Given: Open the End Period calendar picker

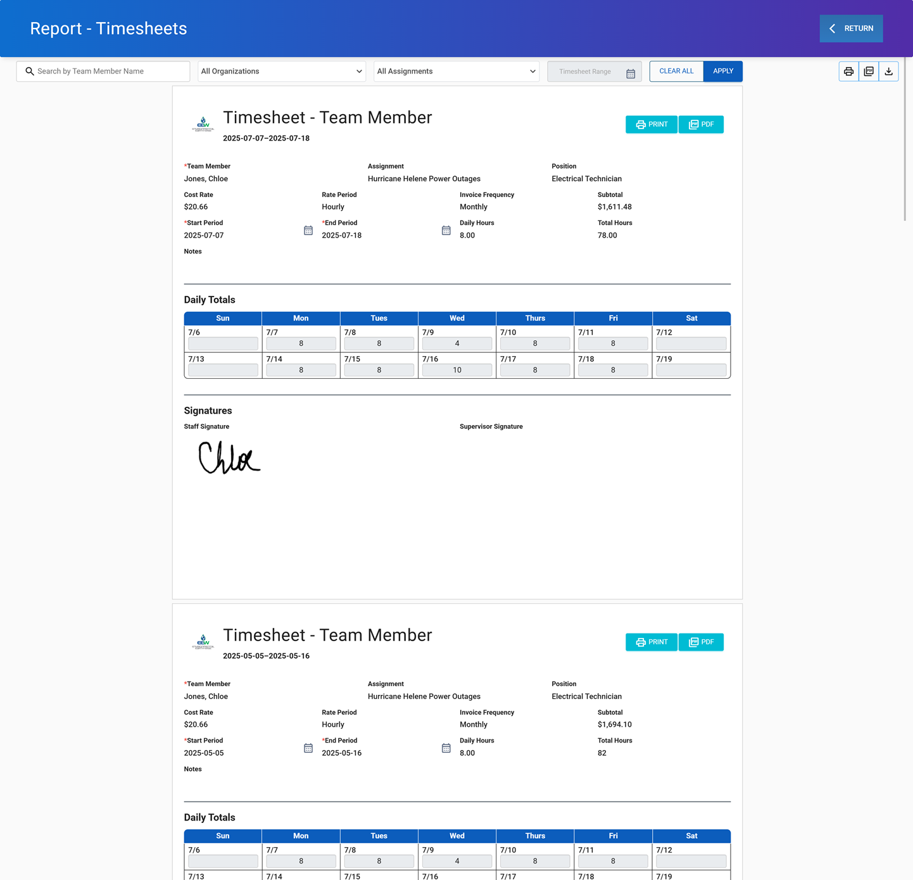Looking at the screenshot, I should click(x=446, y=231).
